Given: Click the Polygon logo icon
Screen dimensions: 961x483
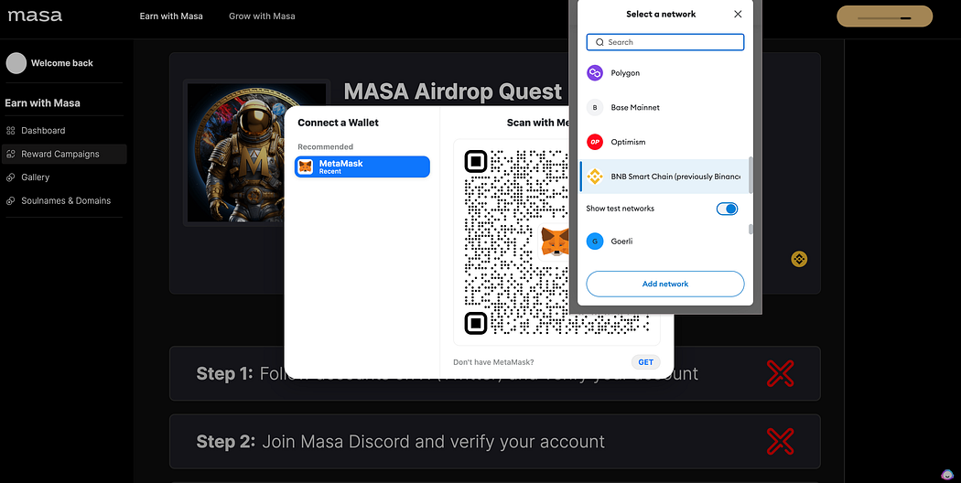Looking at the screenshot, I should (595, 73).
